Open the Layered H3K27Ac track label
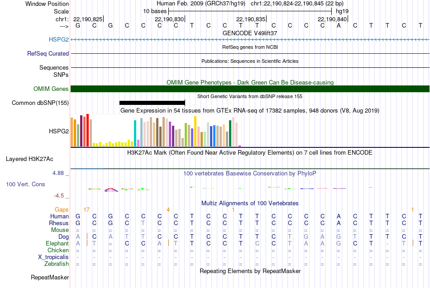Screen dimensions: 430x288 (29, 159)
